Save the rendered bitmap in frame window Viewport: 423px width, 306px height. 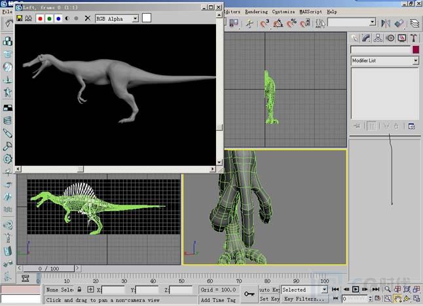click(19, 18)
